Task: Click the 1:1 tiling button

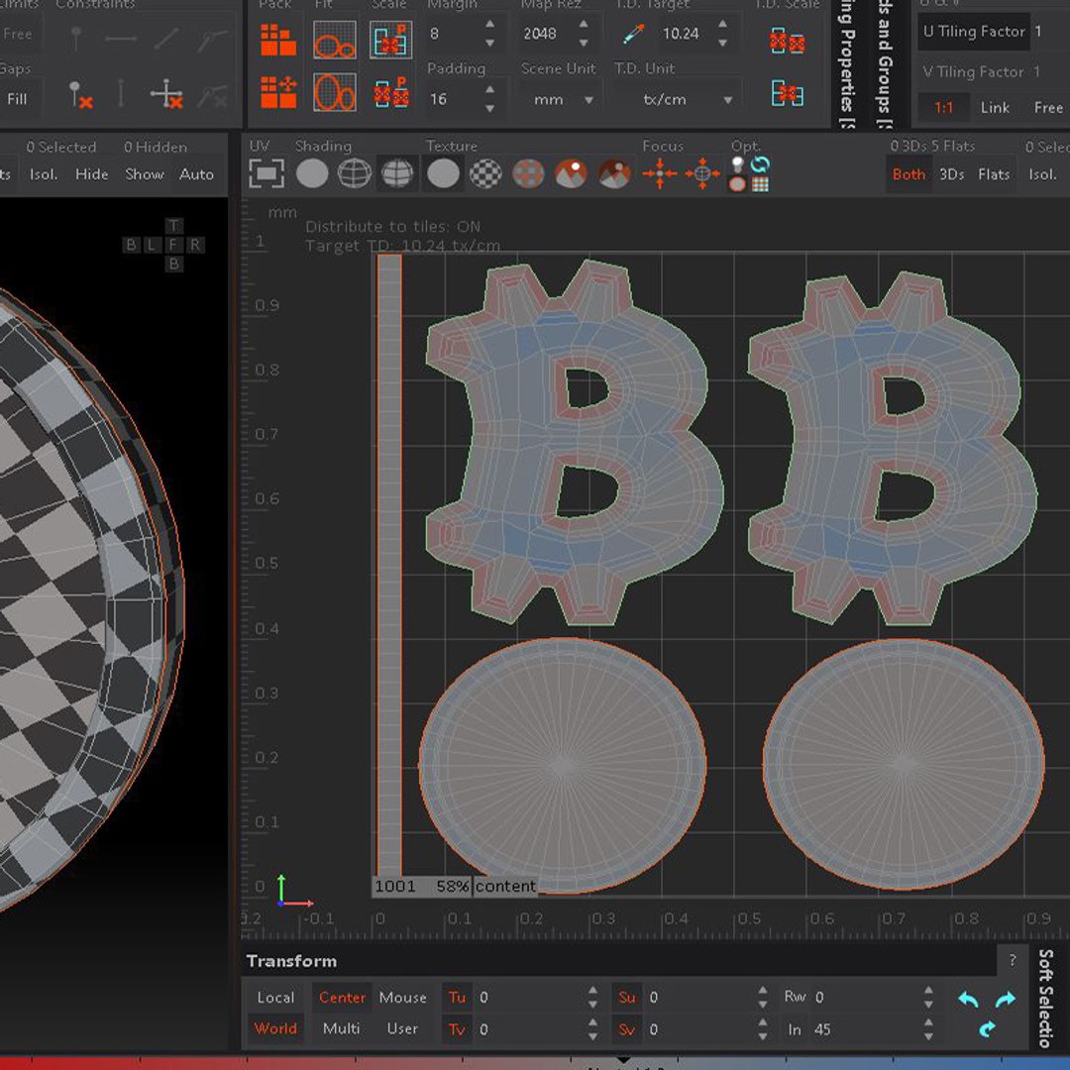Action: coord(944,108)
